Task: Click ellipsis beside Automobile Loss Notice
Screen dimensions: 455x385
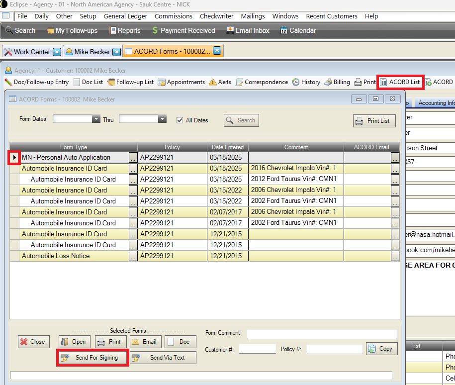Action: pyautogui.click(x=133, y=256)
